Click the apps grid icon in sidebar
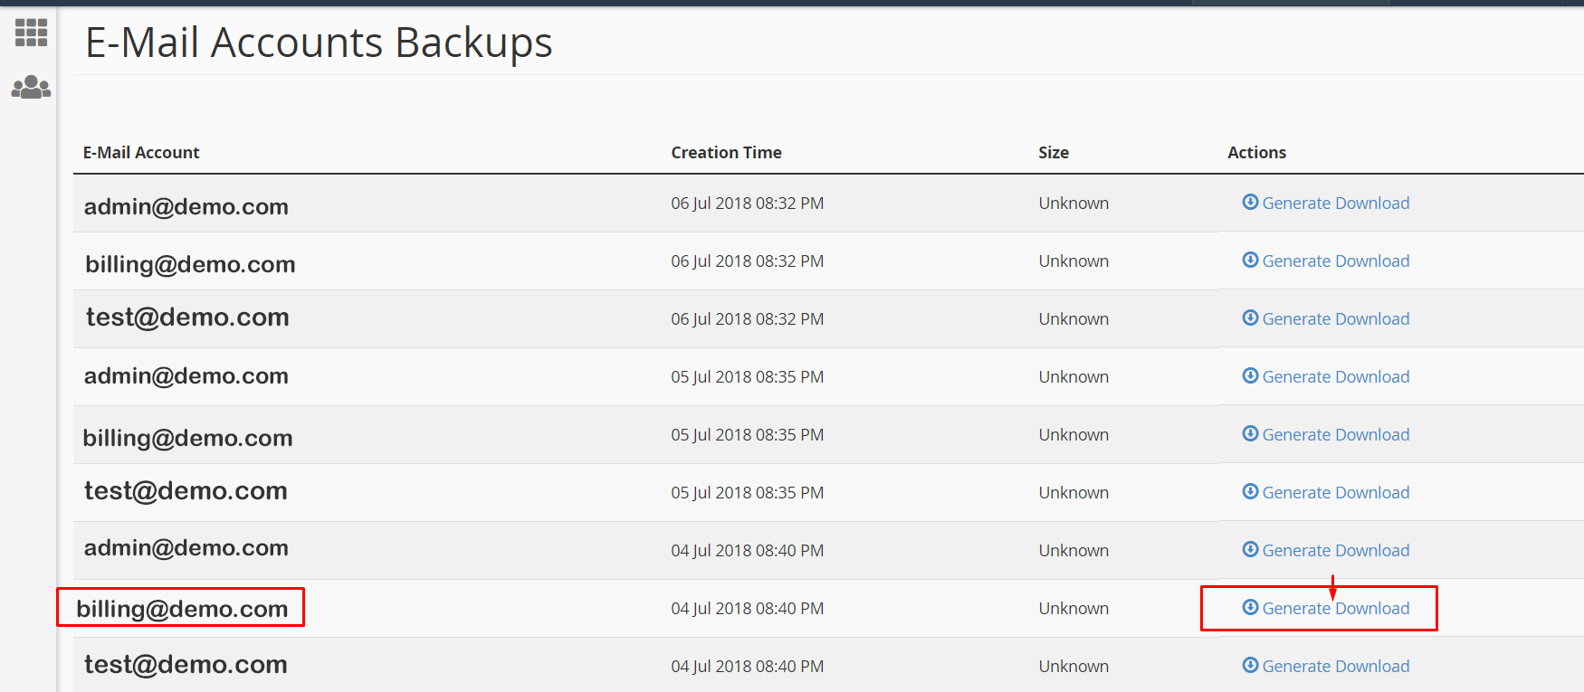 point(31,33)
